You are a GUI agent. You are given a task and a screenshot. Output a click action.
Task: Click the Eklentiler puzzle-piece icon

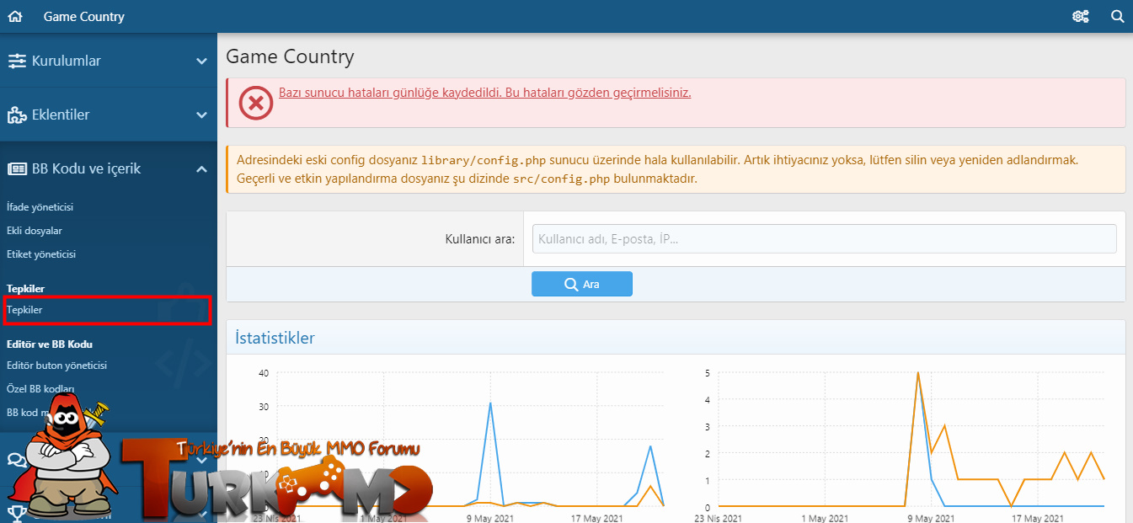point(17,115)
